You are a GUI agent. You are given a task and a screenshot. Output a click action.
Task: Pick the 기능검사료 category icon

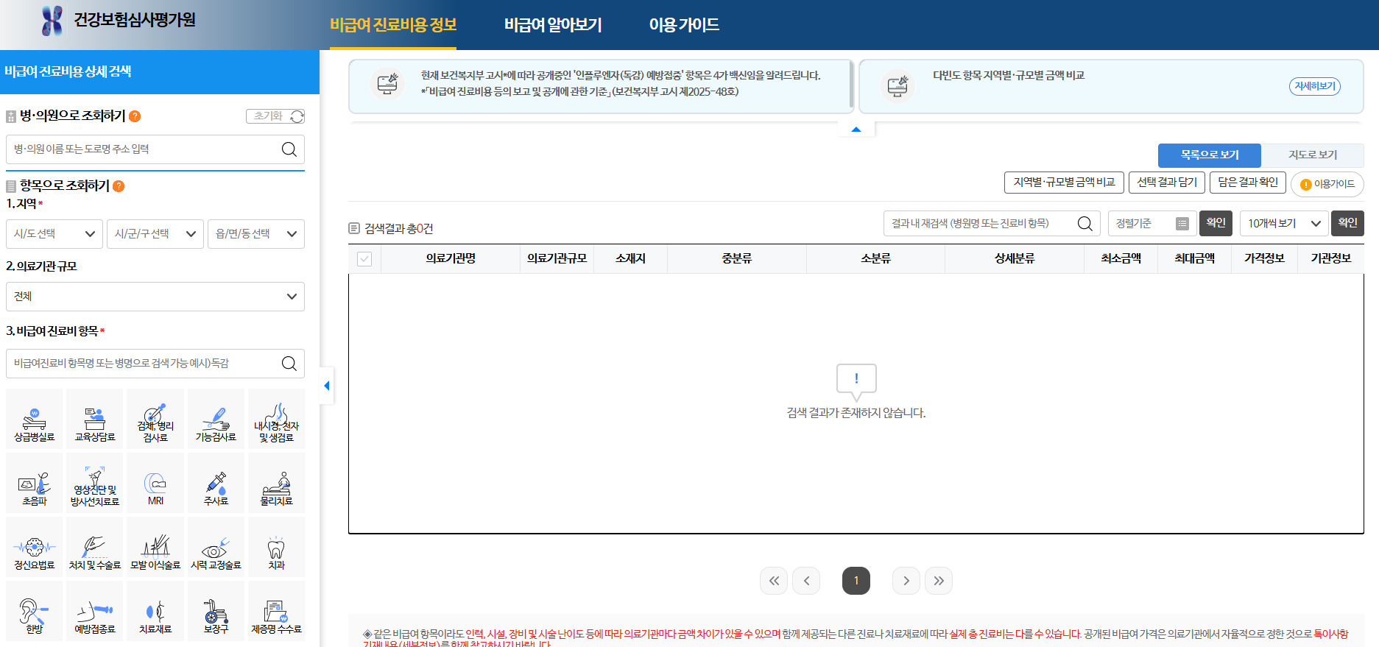point(216,419)
